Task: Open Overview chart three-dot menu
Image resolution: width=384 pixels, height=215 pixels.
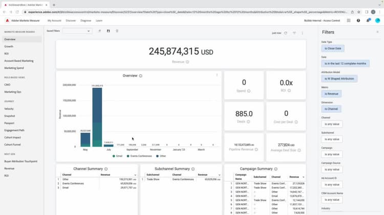Action: point(217,75)
